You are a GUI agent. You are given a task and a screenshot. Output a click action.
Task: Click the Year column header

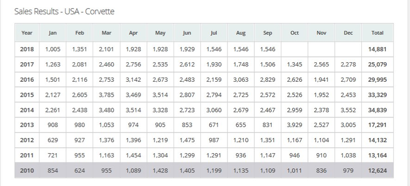pyautogui.click(x=27, y=33)
